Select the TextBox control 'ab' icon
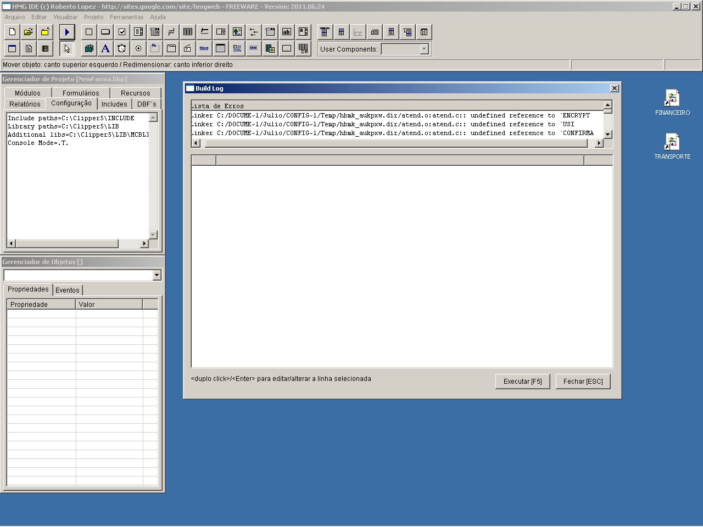Image resolution: width=703 pixels, height=527 pixels. pyautogui.click(x=287, y=32)
